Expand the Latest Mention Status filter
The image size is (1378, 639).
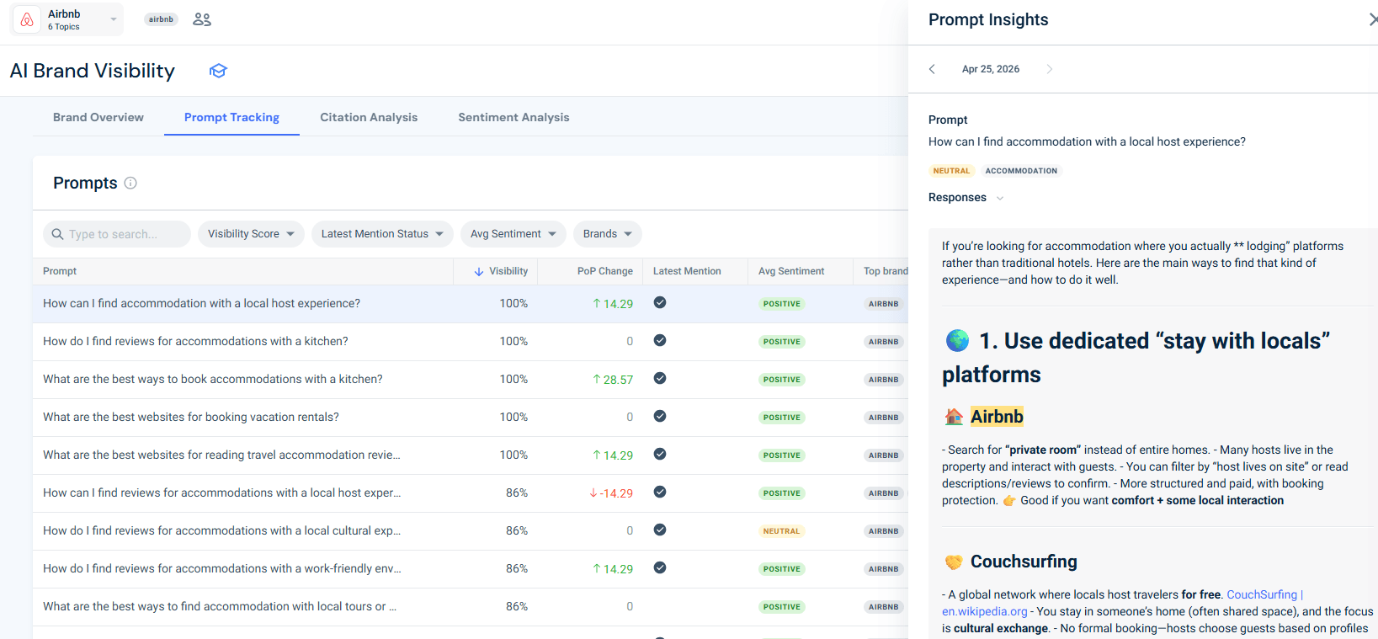[x=382, y=234]
